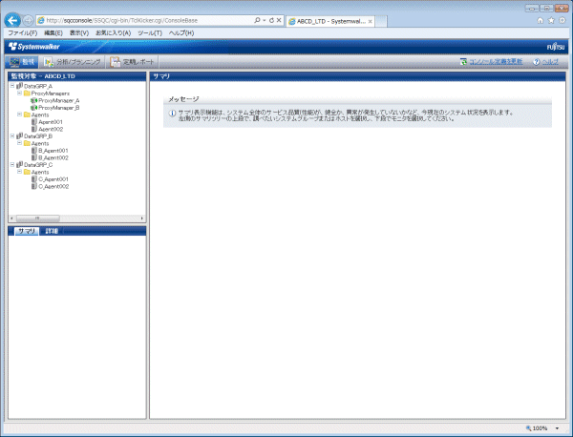Collapse the ProxyManagers folder
Viewport: 573px width, 437px height.
(19, 93)
